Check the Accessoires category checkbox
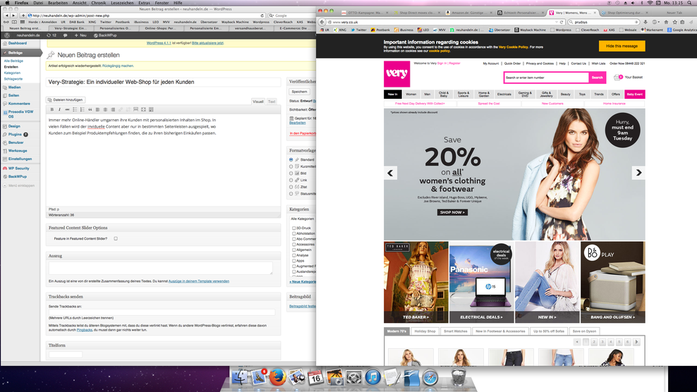The width and height of the screenshot is (697, 392). click(x=293, y=245)
